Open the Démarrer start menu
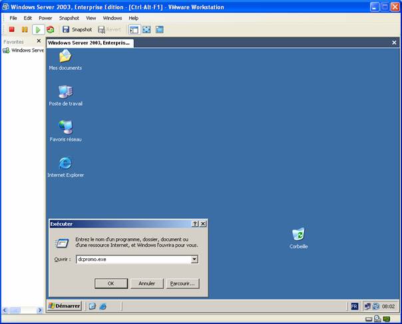This screenshot has height=324, width=402. [x=65, y=306]
